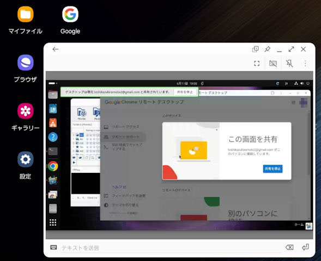The image size is (321, 261).
Task: Show applications via the dock grid icon
Action: (53, 222)
